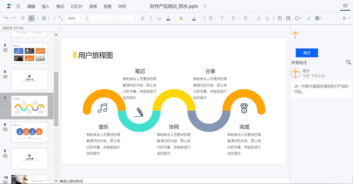Check the checkbox under slide 9
The height and width of the screenshot is (184, 353).
5,156
